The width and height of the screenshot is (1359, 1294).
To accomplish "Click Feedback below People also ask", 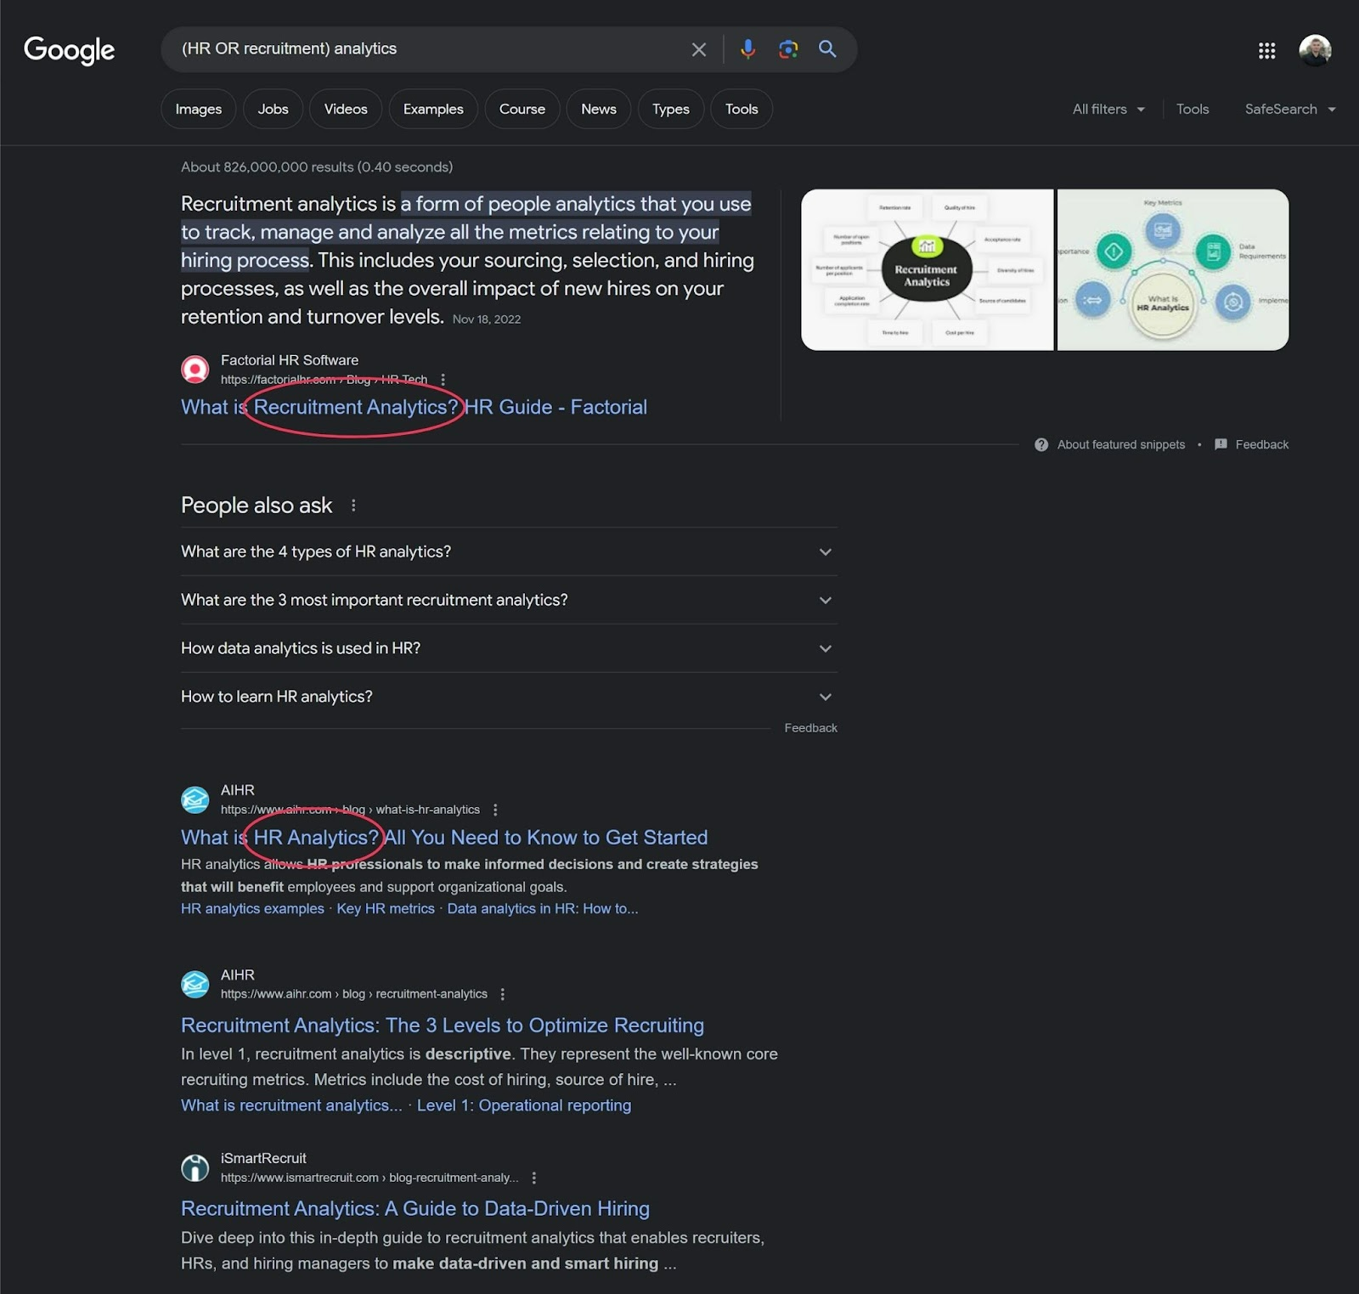I will [x=810, y=728].
